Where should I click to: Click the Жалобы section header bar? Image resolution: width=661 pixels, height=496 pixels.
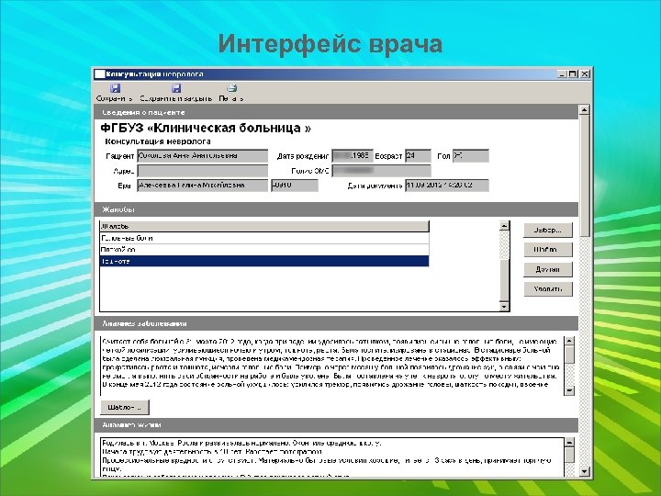click(x=336, y=209)
